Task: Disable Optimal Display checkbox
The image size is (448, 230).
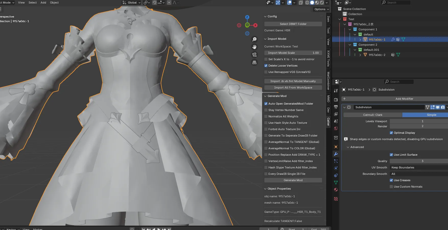Action: pos(391,133)
